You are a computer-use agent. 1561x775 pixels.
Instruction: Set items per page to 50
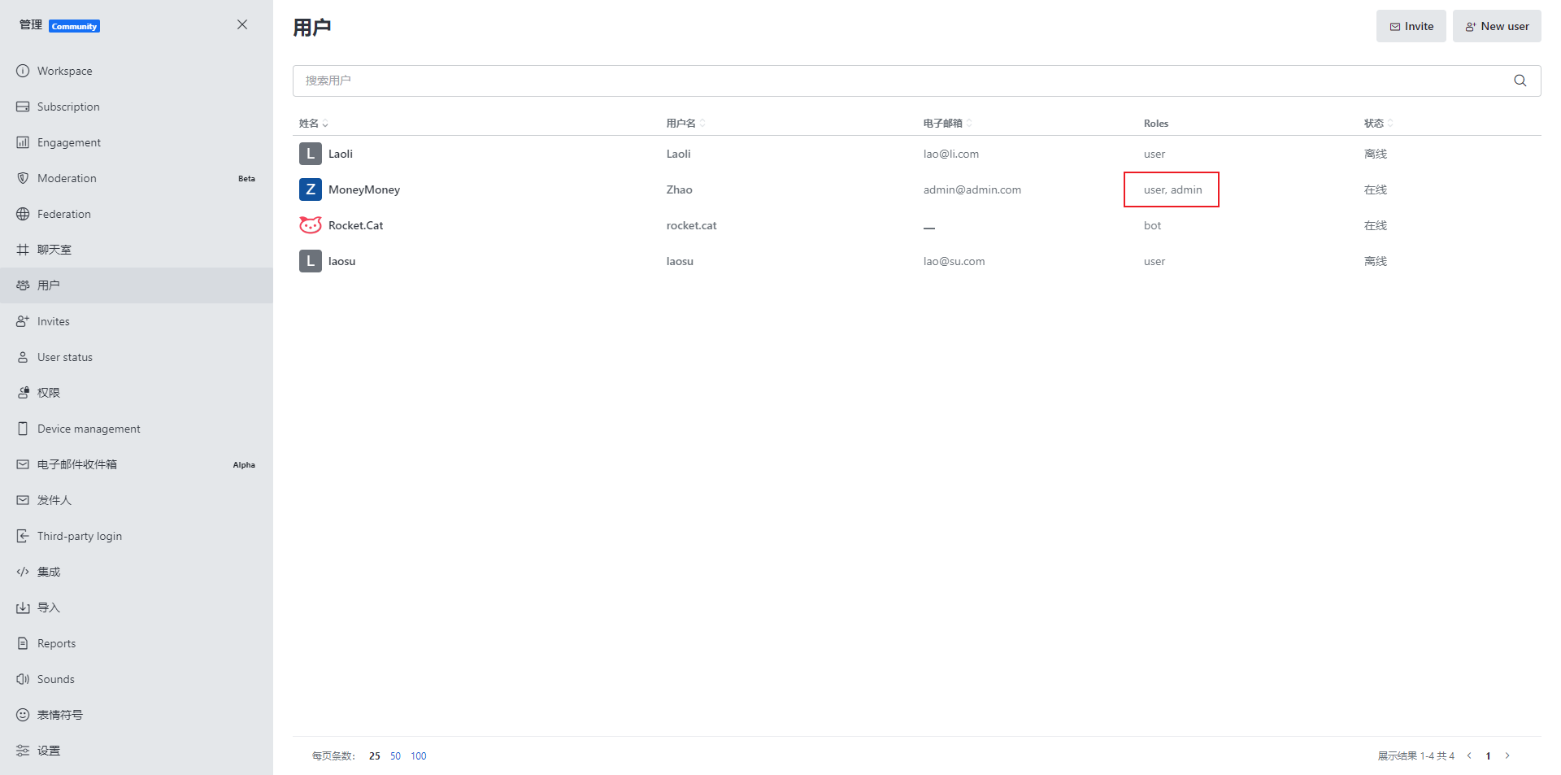pyautogui.click(x=395, y=756)
